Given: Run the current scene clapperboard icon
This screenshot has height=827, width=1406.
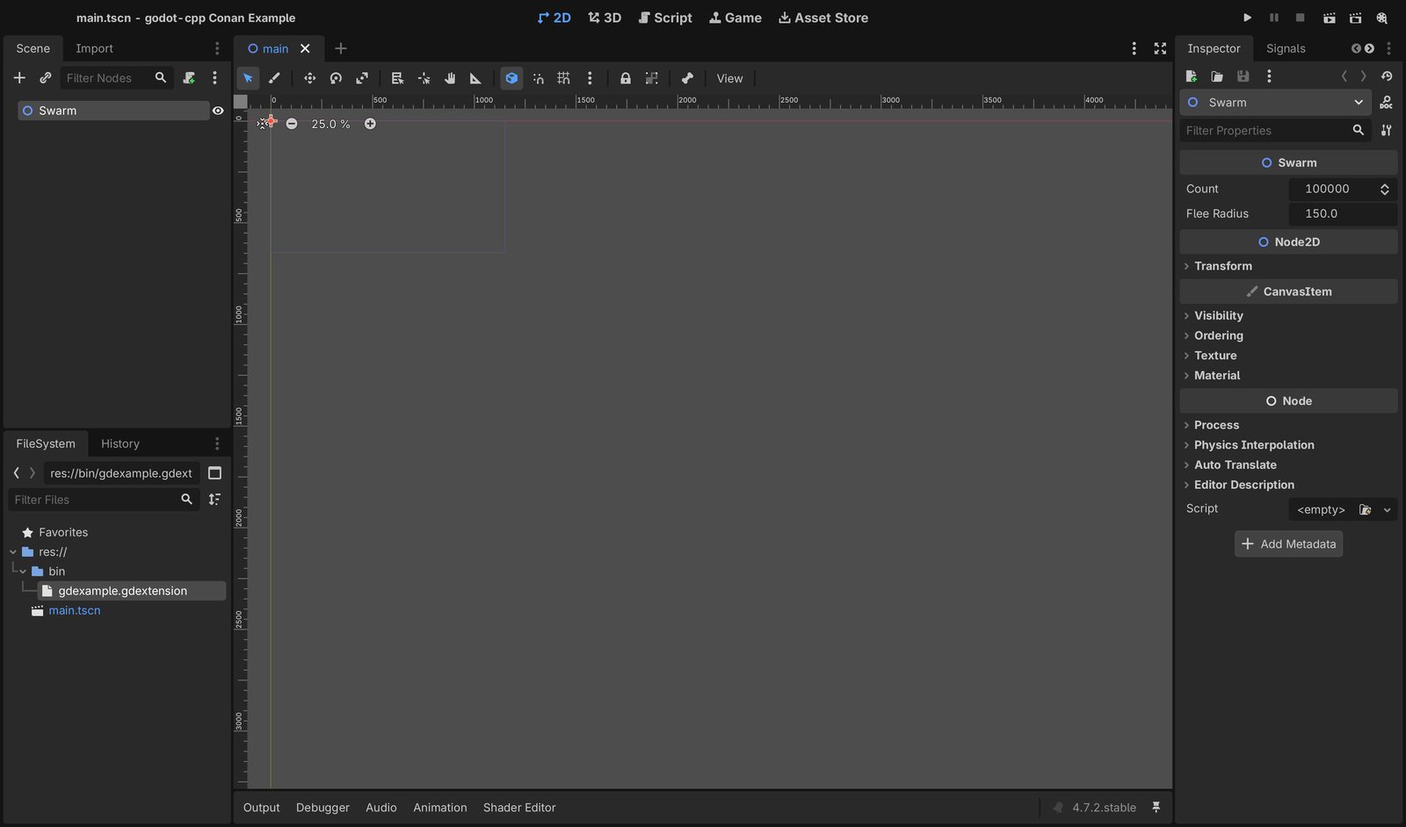Looking at the screenshot, I should [x=1329, y=18].
